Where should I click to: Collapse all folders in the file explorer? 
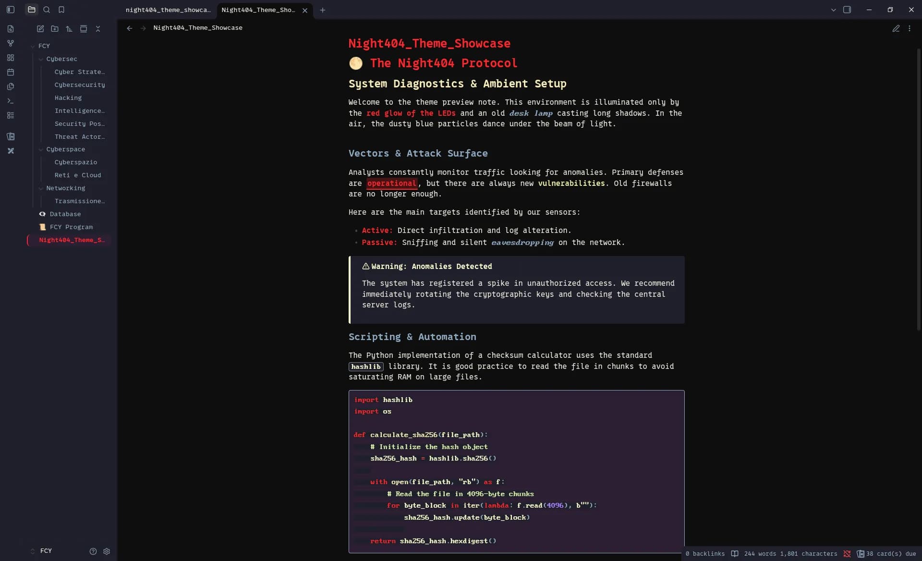(98, 29)
